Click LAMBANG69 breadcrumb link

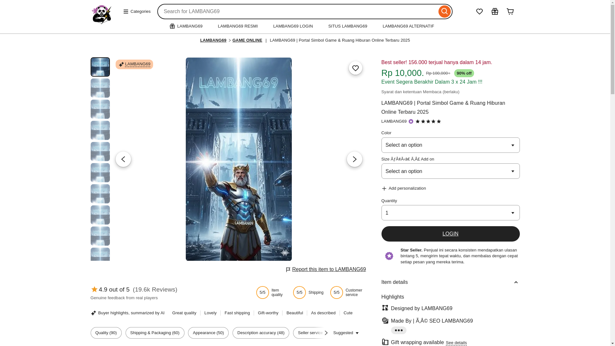click(213, 40)
